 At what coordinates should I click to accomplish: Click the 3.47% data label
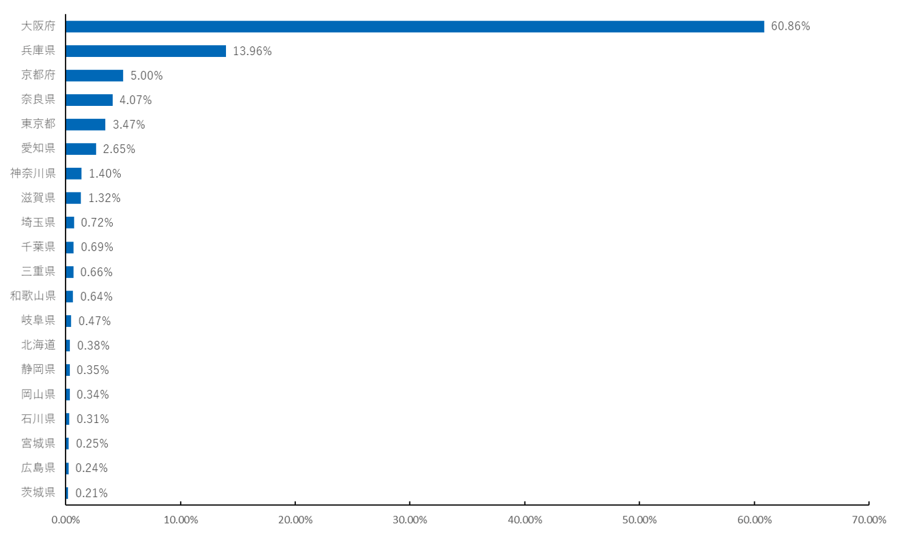[129, 124]
